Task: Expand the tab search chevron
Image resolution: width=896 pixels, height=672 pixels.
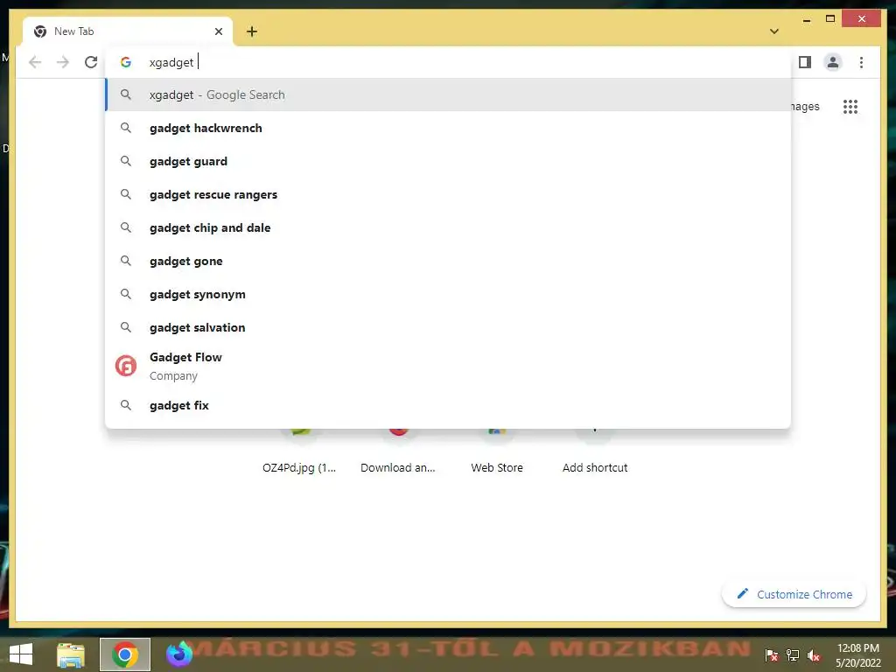Action: pos(773,31)
